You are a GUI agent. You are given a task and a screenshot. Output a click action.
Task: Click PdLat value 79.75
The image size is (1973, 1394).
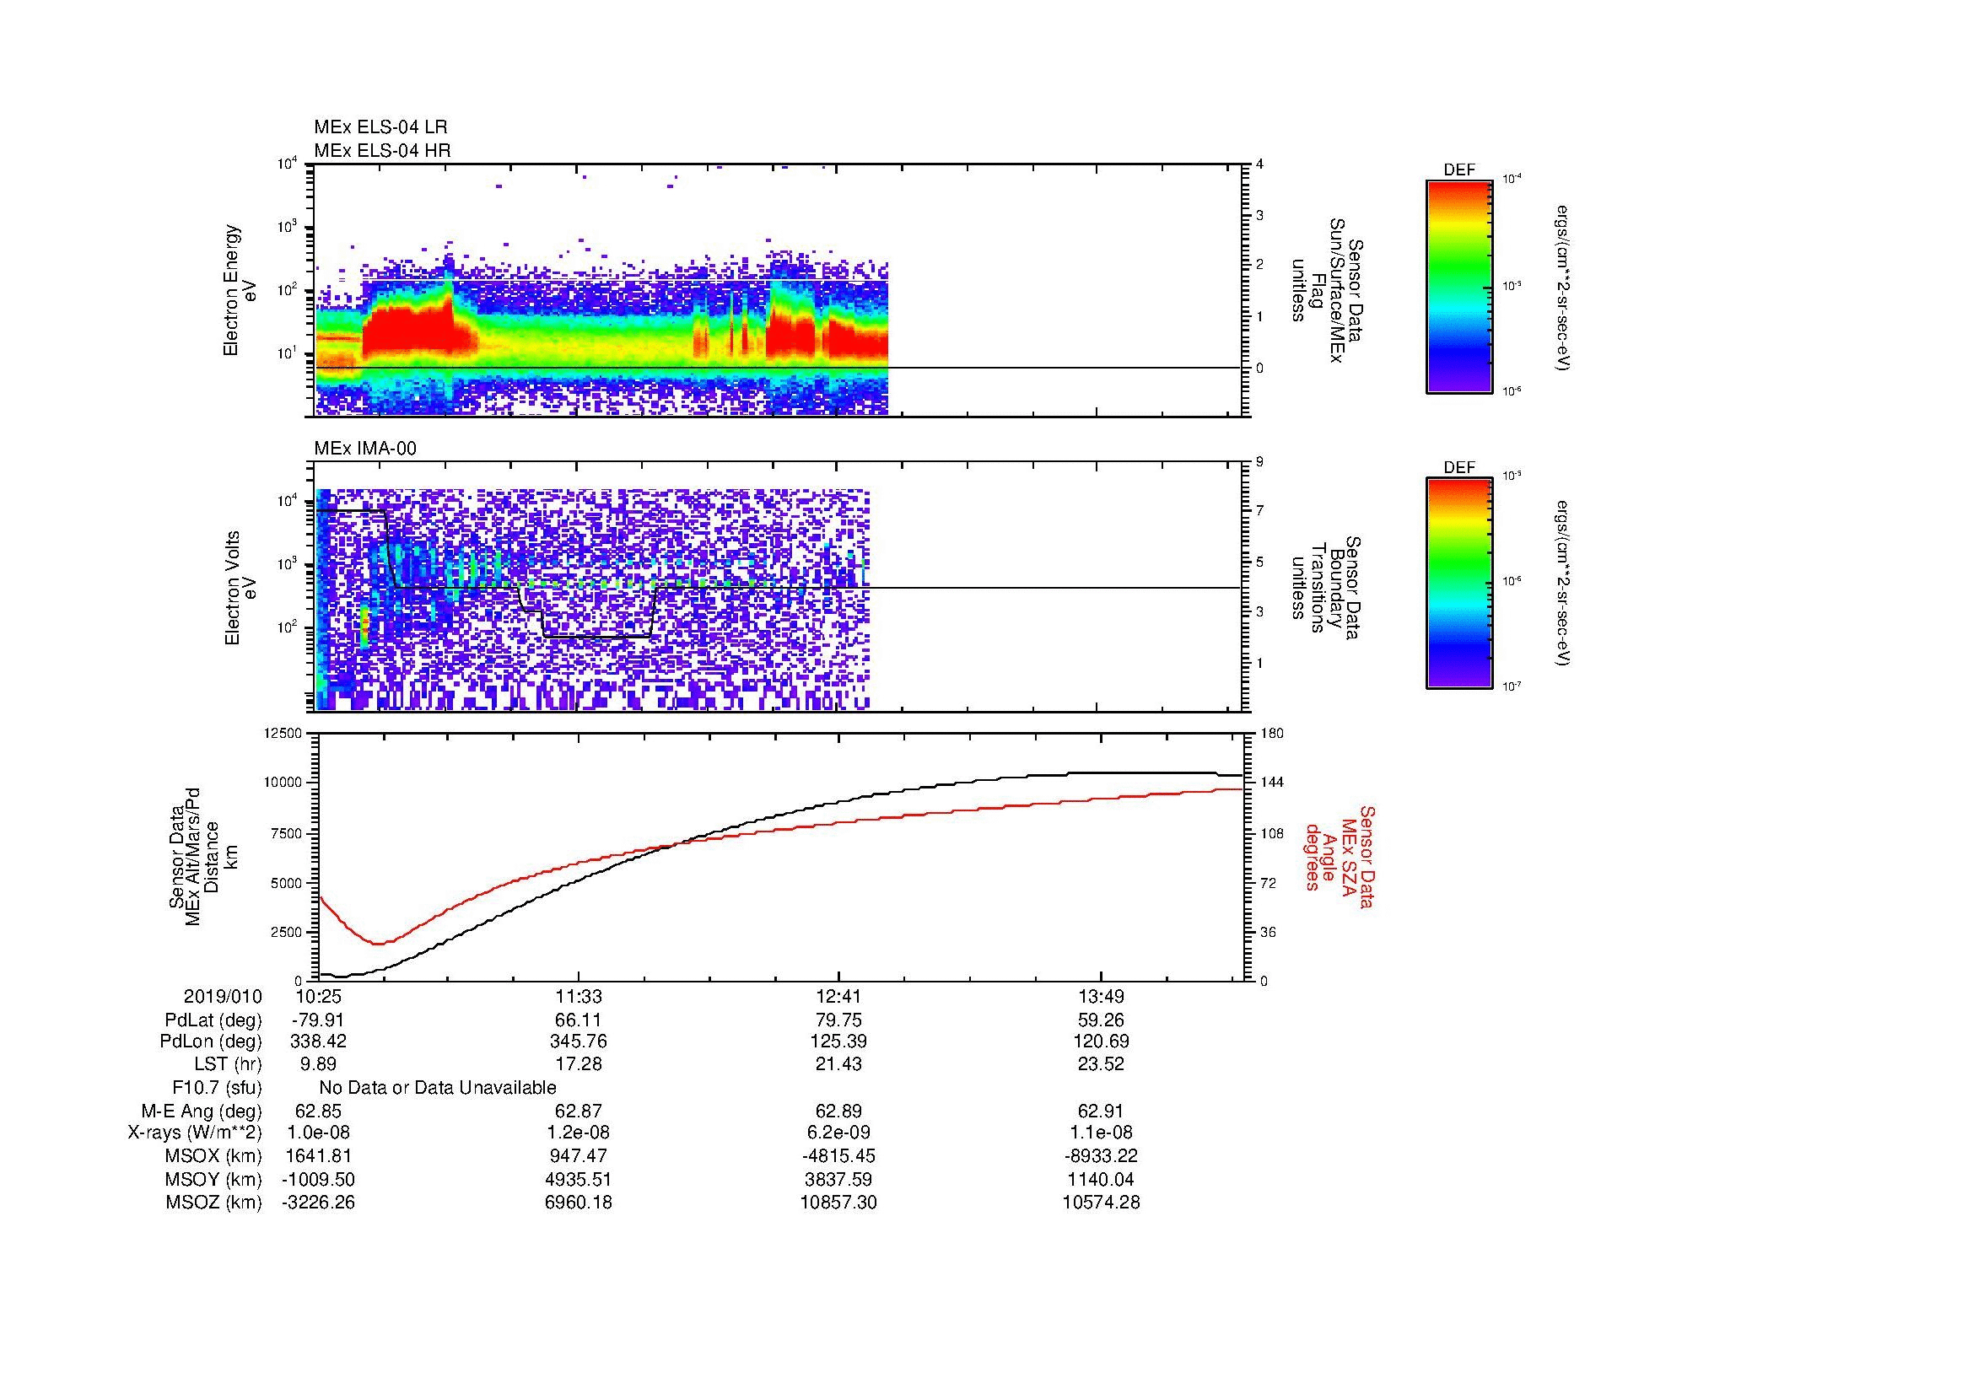click(838, 1020)
